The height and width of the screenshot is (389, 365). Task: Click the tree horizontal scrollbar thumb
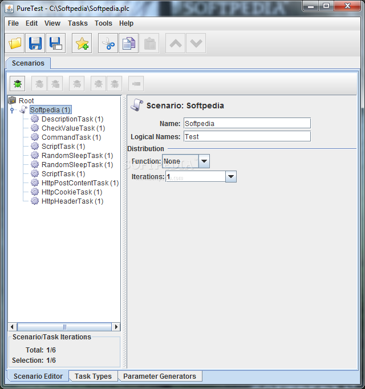pyautogui.click(x=64, y=327)
